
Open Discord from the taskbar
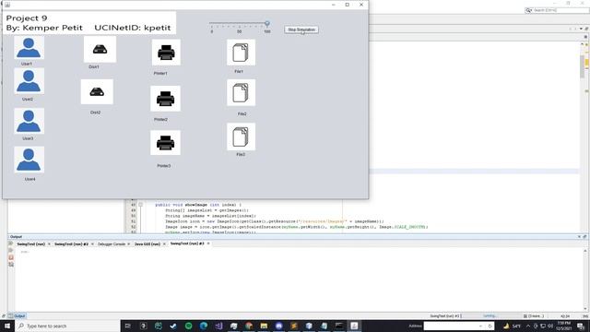point(278,326)
